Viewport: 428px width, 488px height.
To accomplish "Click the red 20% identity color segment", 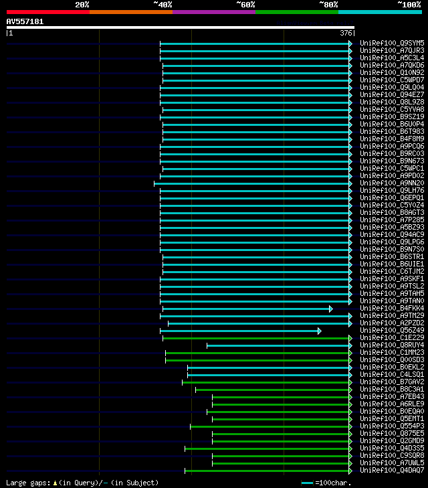I will click(48, 12).
